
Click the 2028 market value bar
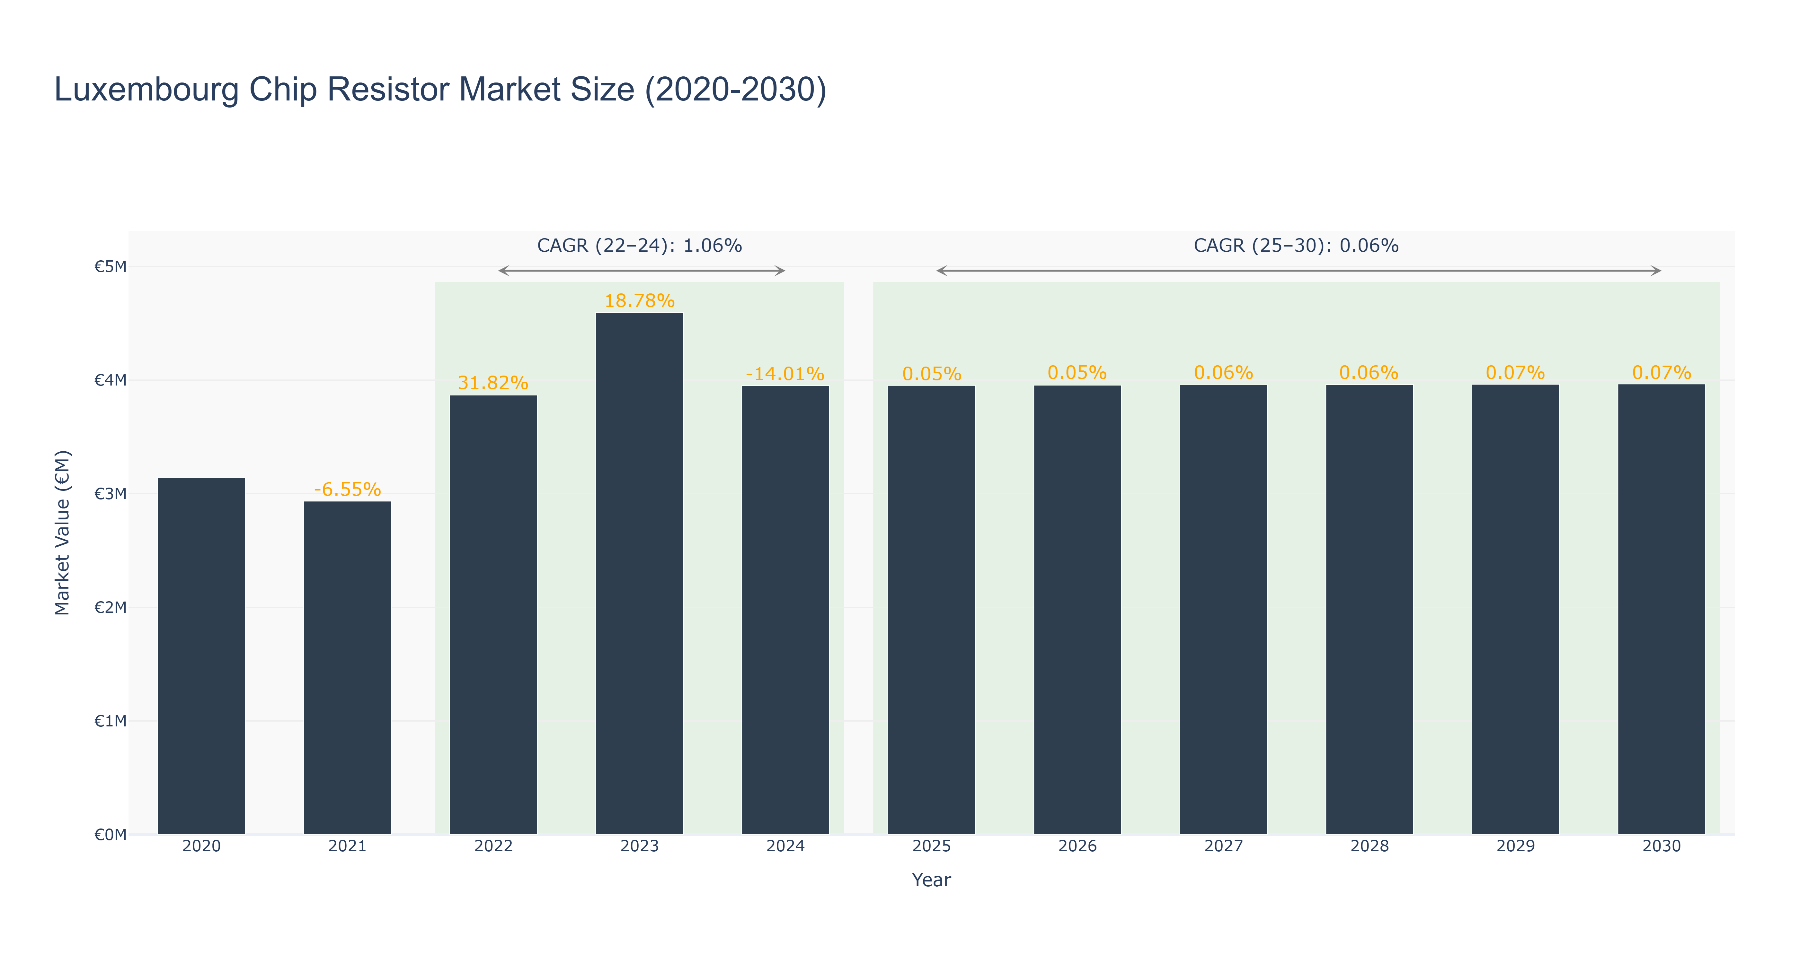tap(1369, 609)
